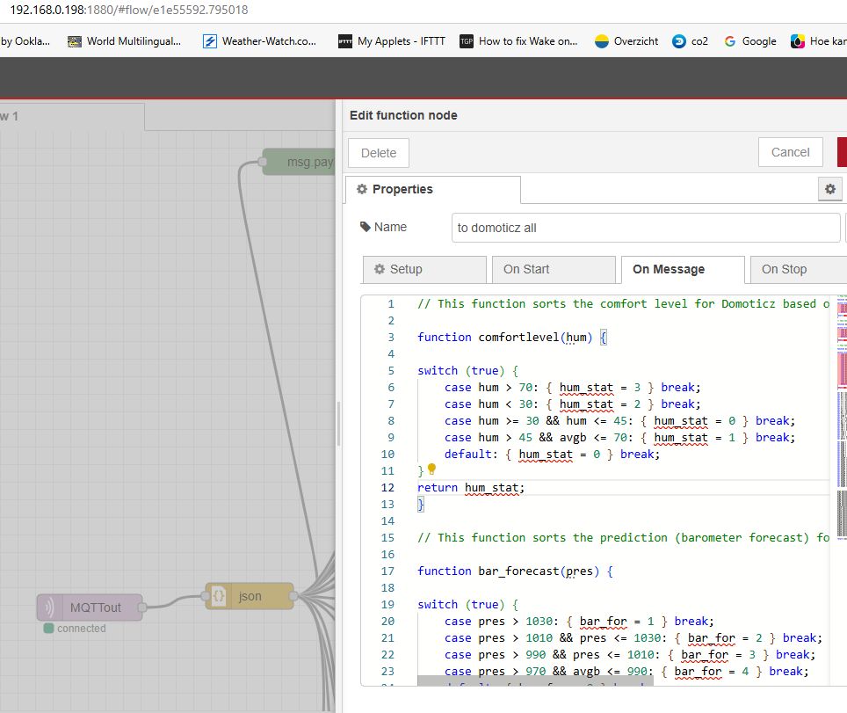Select the msg.pay debug node
The image size is (847, 713).
tap(299, 162)
